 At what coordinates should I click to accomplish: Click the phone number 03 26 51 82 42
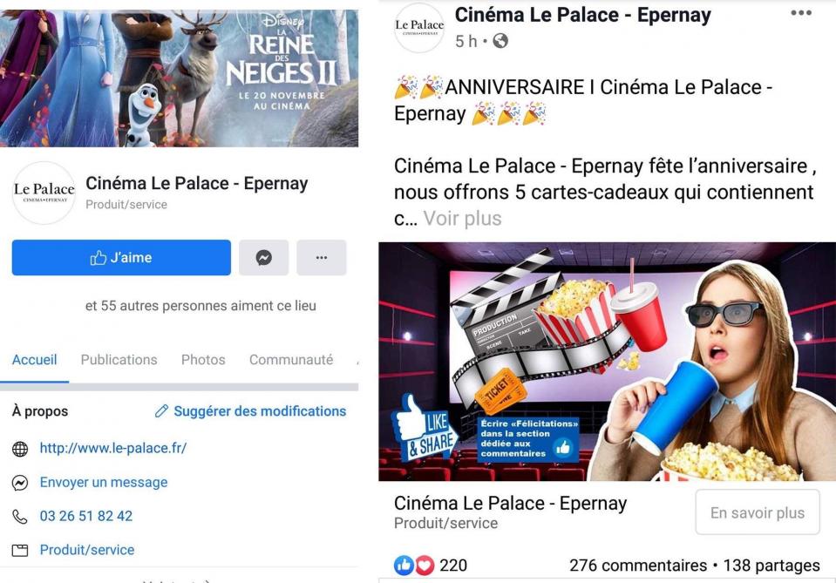tap(85, 516)
